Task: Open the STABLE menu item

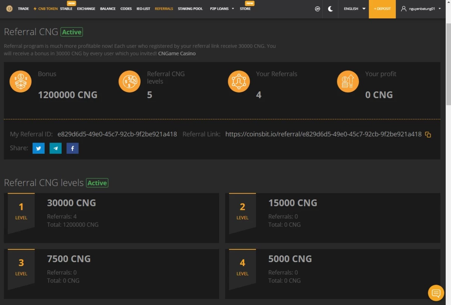Action: point(66,9)
